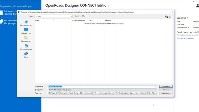Select 'Отсутствует' no workset entry

[x=8, y=22]
